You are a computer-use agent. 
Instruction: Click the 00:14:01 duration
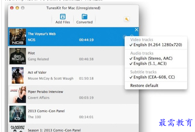point(86,117)
